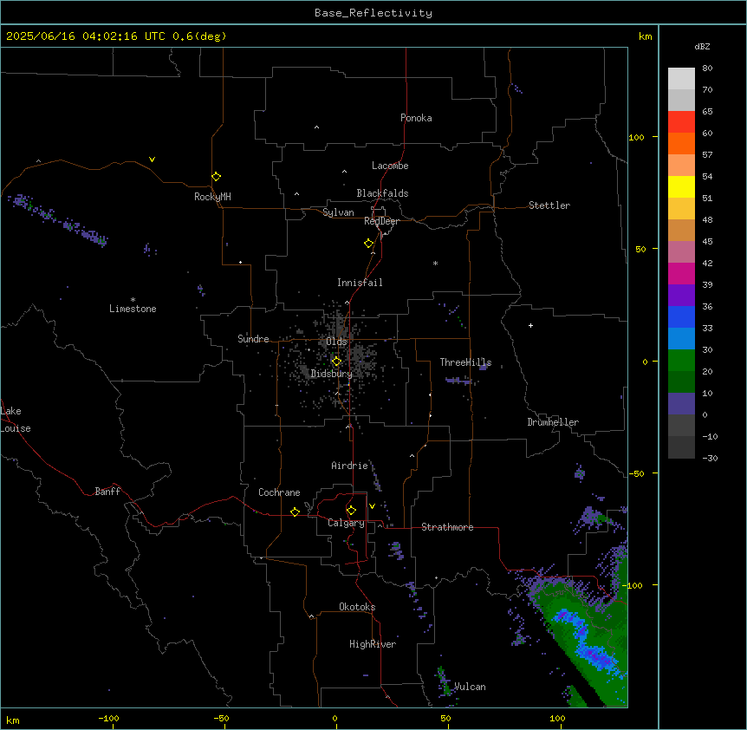This screenshot has width=747, height=730.
Task: Pick the blue 36-33 dBZ legend swatch
Action: coord(681,316)
